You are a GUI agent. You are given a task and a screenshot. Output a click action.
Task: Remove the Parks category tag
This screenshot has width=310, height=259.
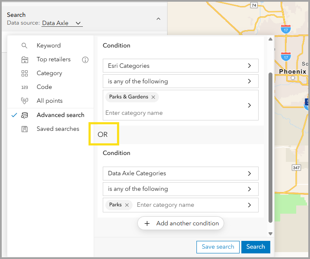127,205
